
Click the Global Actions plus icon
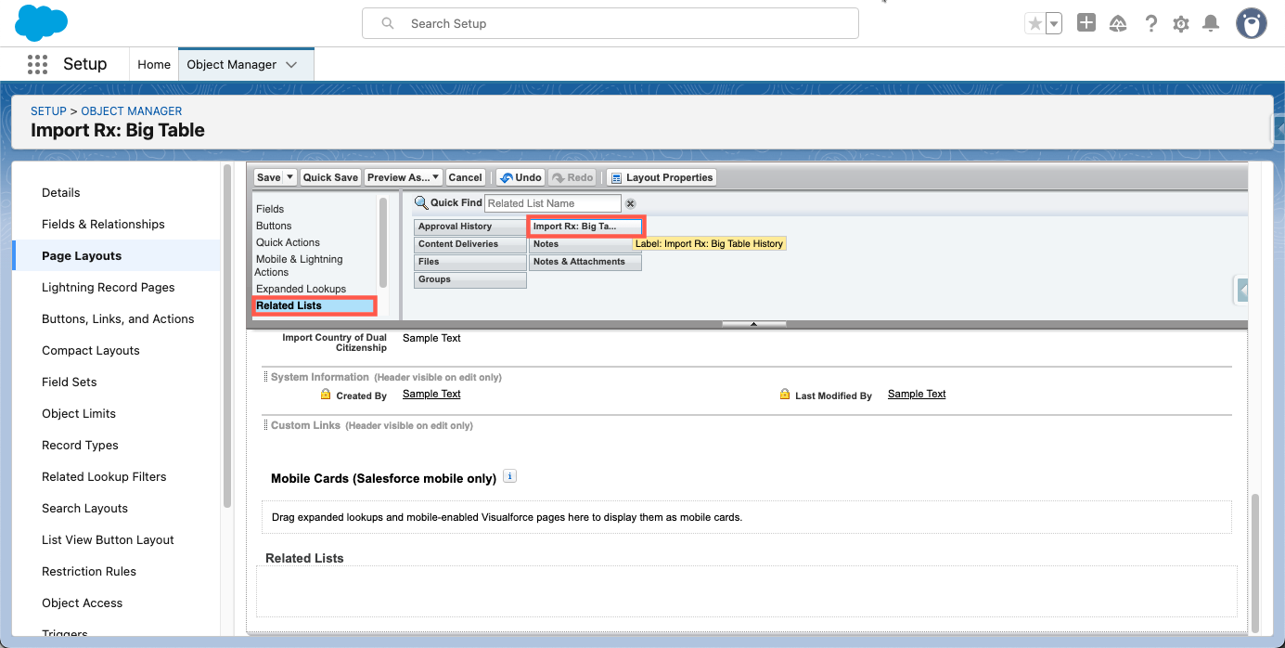(1086, 23)
